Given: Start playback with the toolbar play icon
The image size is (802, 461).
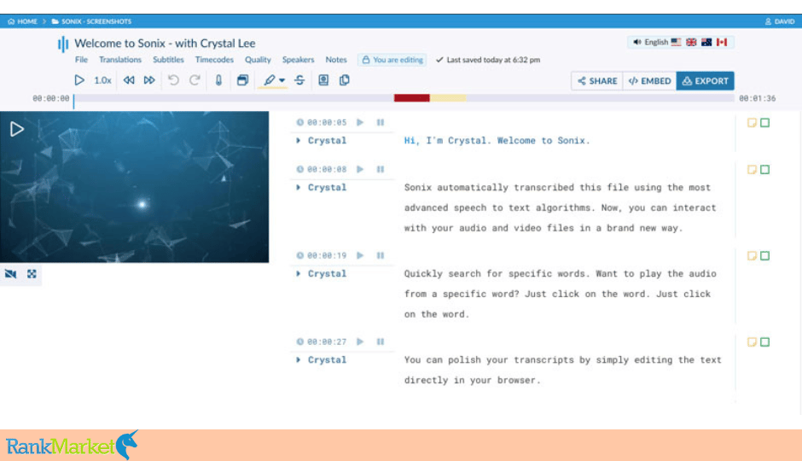Looking at the screenshot, I should click(x=78, y=80).
